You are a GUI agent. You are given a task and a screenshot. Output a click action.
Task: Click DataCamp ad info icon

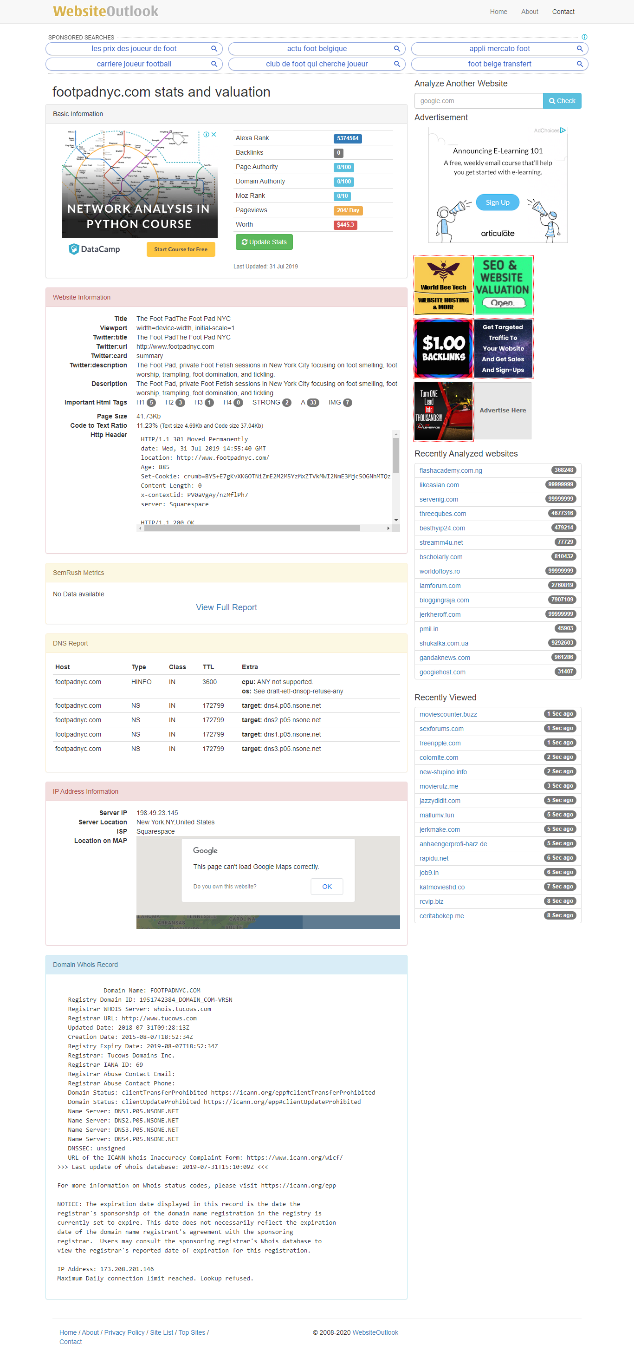click(207, 135)
